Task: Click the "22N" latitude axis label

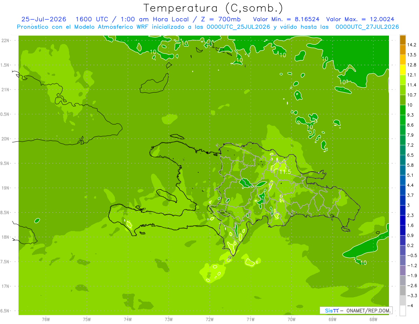Action: pos(5,41)
